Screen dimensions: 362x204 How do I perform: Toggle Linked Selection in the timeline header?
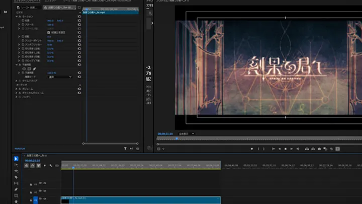[39, 166]
